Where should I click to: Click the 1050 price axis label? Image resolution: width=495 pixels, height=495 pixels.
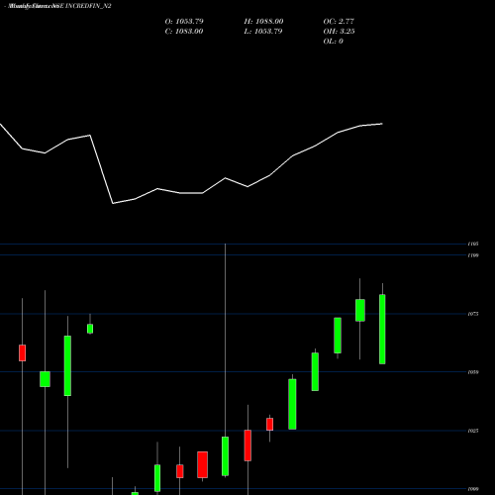(x=473, y=372)
